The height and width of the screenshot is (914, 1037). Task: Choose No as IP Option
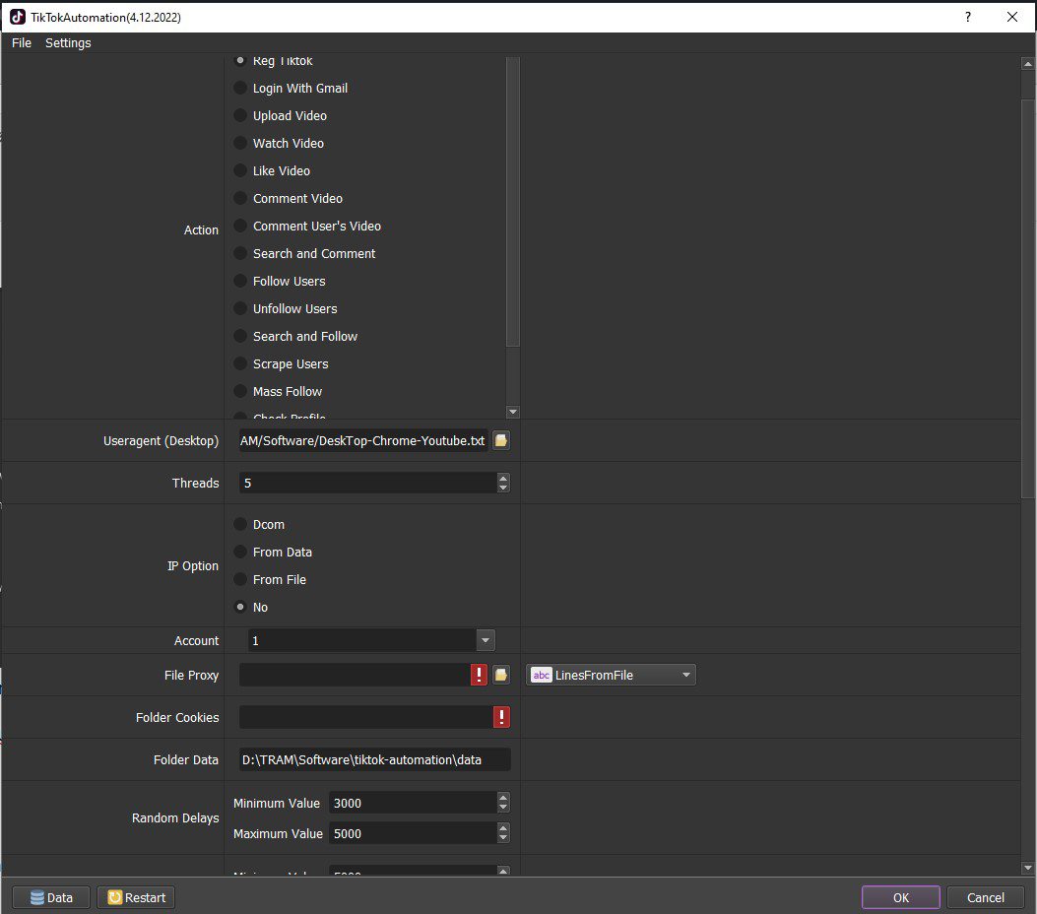coord(251,607)
